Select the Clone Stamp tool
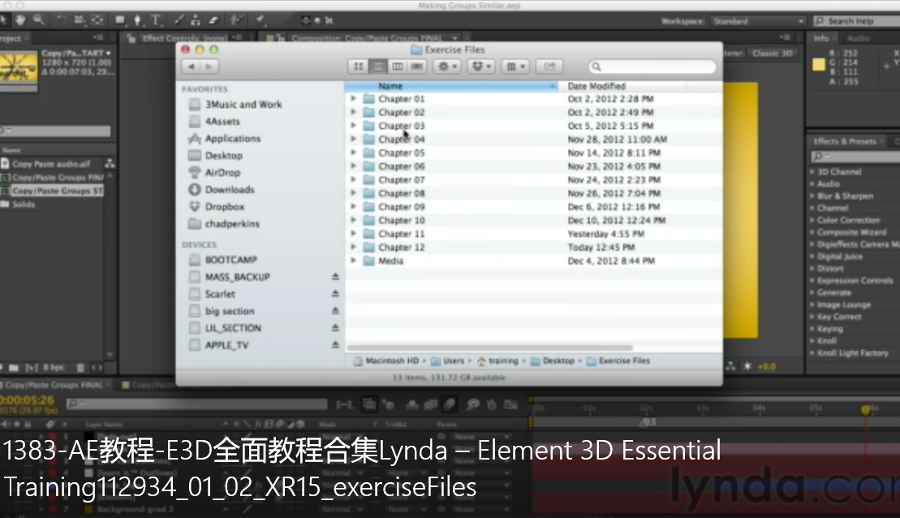The height and width of the screenshot is (518, 900). 196,20
